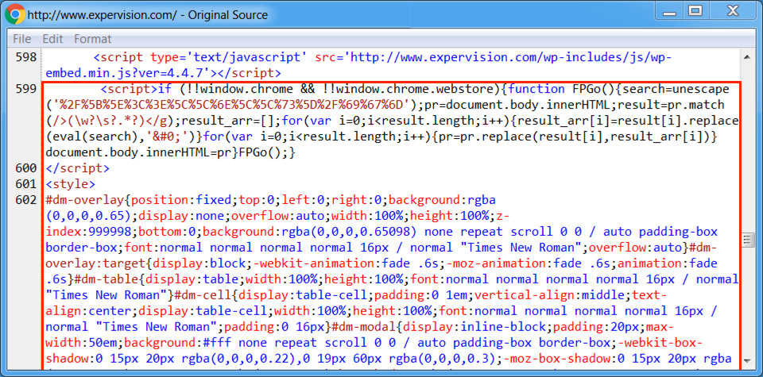Image resolution: width=763 pixels, height=377 pixels.
Task: Click line number 602
Action: tap(26, 200)
